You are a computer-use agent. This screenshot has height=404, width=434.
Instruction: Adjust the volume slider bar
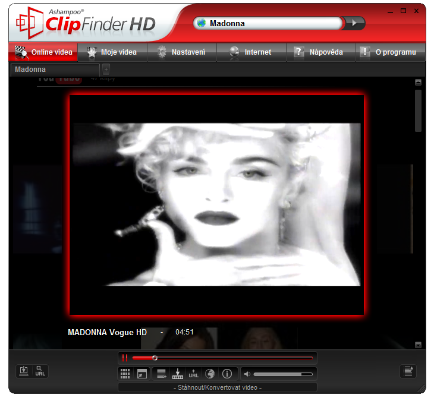[283, 374]
